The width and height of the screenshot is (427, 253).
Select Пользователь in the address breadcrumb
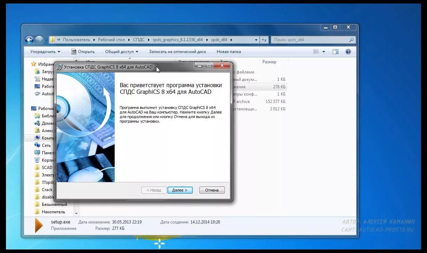pyautogui.click(x=76, y=40)
